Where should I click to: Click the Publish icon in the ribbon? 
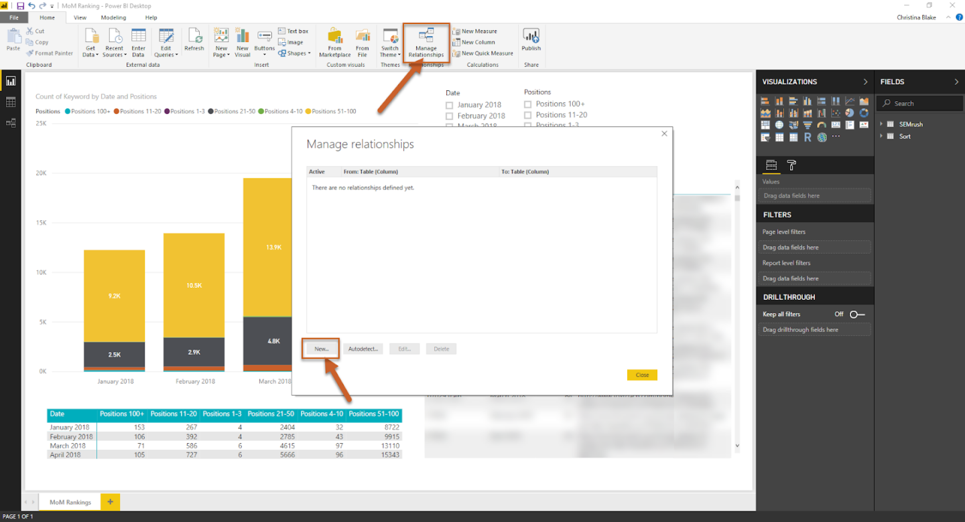pos(531,40)
